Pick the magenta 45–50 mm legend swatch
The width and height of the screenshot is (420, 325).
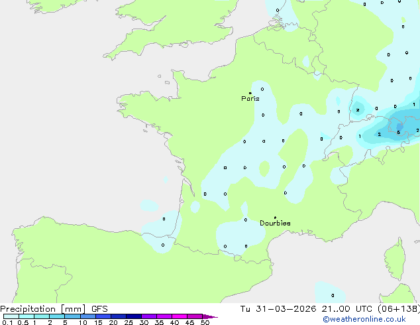195,317
